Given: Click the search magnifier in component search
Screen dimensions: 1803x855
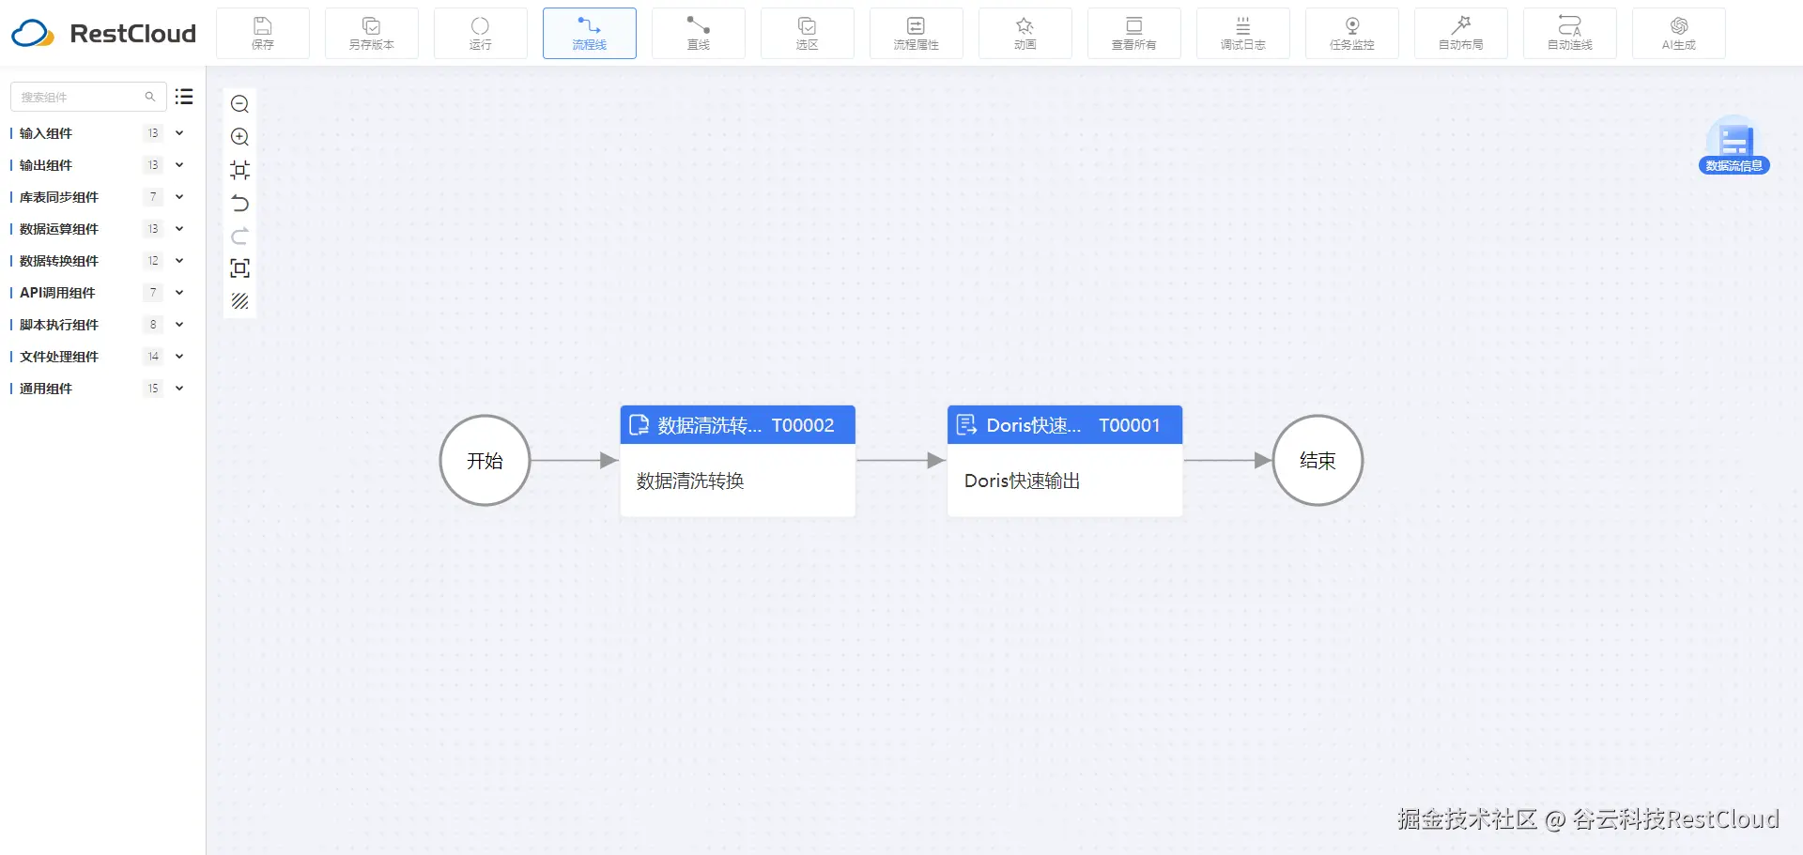Looking at the screenshot, I should point(150,97).
